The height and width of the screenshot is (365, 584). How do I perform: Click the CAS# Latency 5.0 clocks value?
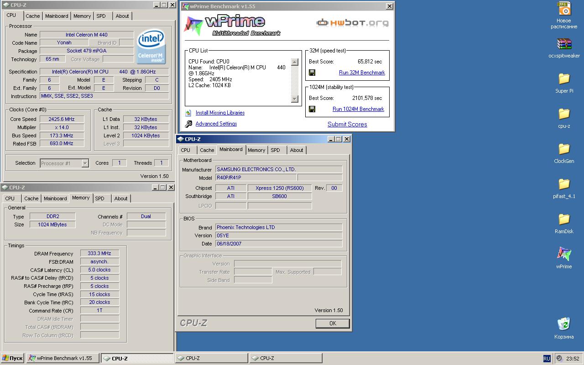(x=99, y=270)
